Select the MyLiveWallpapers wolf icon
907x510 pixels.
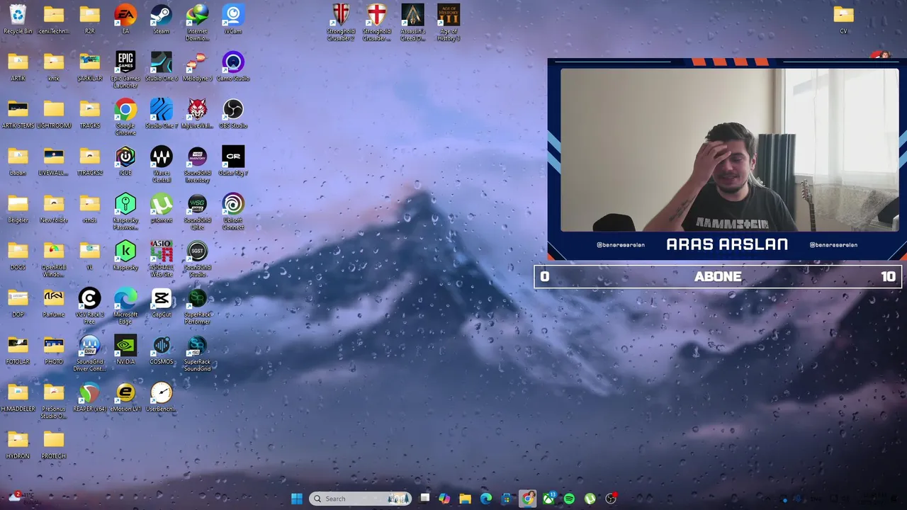(x=197, y=114)
